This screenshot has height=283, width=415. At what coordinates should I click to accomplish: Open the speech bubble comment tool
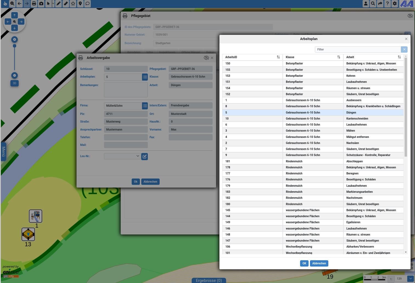coord(87,4)
